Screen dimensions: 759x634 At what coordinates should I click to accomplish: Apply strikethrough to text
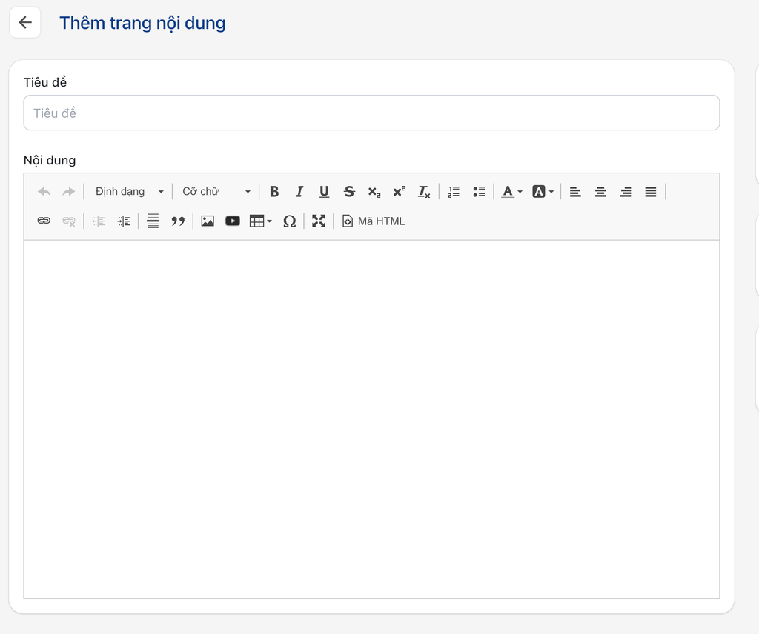point(349,192)
